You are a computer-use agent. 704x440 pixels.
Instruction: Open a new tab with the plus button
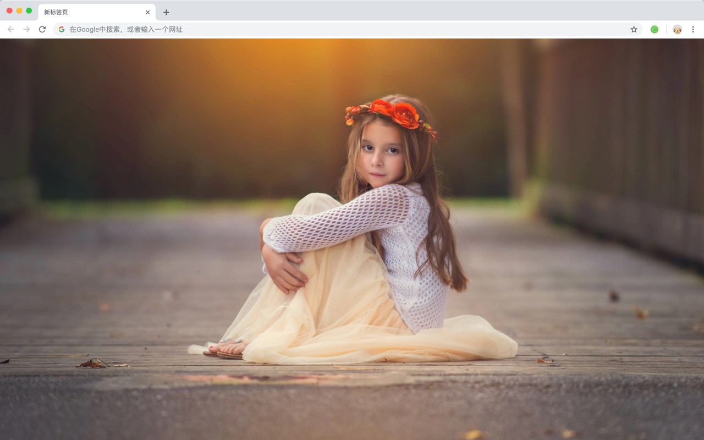click(166, 12)
